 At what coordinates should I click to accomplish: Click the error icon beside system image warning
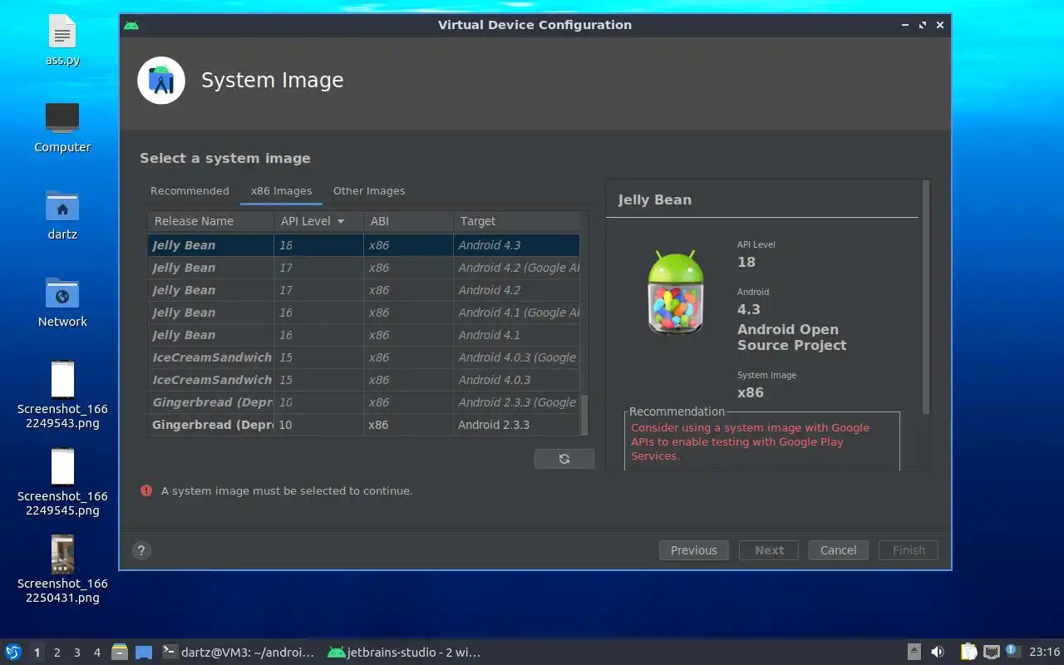(x=146, y=490)
